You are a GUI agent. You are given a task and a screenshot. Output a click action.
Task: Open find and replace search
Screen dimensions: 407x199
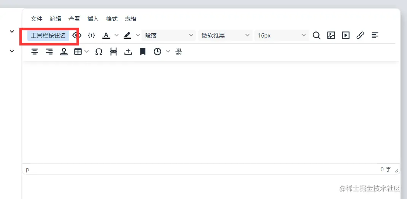tap(316, 36)
